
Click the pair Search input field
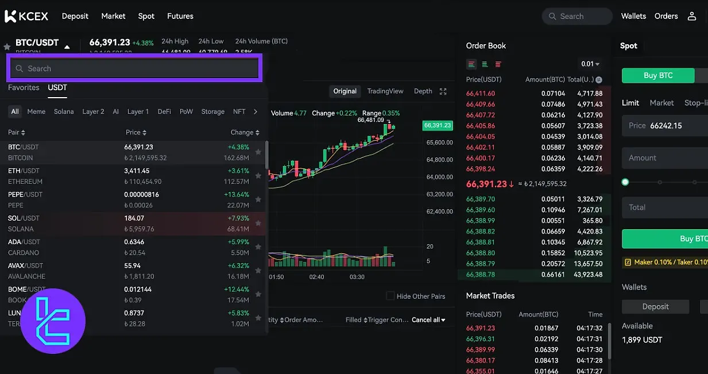click(x=134, y=68)
